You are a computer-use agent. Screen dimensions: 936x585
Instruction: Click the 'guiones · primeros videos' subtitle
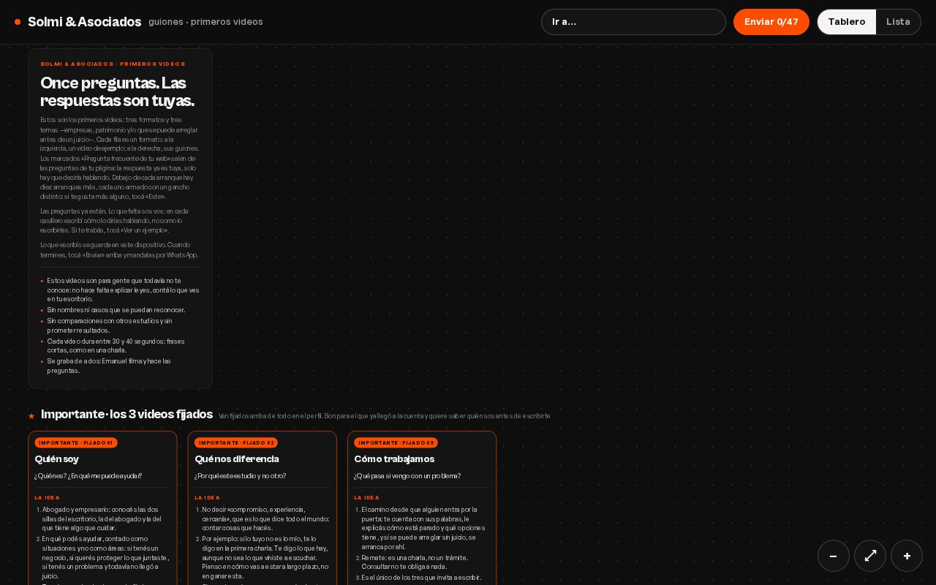click(x=205, y=22)
